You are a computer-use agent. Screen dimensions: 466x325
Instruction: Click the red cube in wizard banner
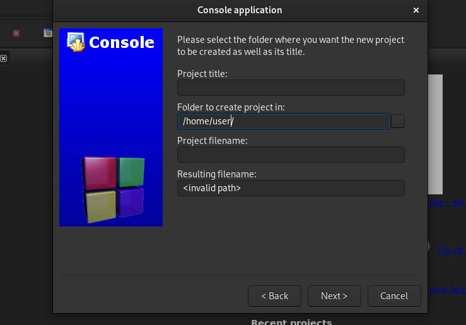click(98, 173)
